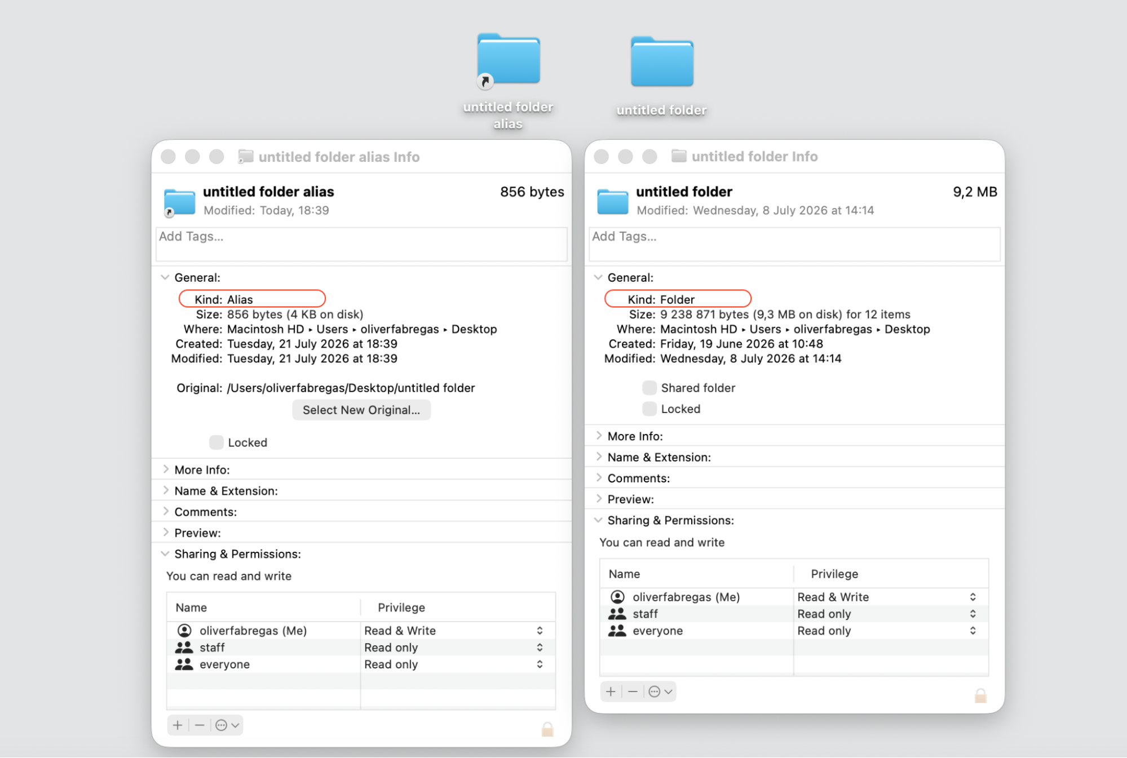Expand Name & Extension in untitled folder Info

pyautogui.click(x=599, y=456)
